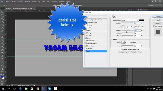This screenshot has height=91, width=163.
Task: Click the Opaklık slider
Action: coord(128,23)
